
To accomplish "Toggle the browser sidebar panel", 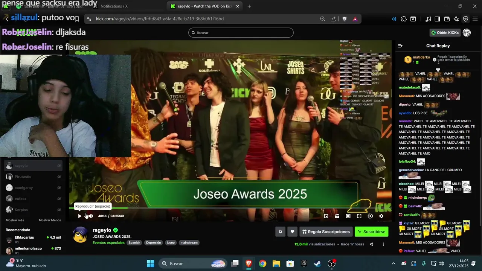I will 437,19.
